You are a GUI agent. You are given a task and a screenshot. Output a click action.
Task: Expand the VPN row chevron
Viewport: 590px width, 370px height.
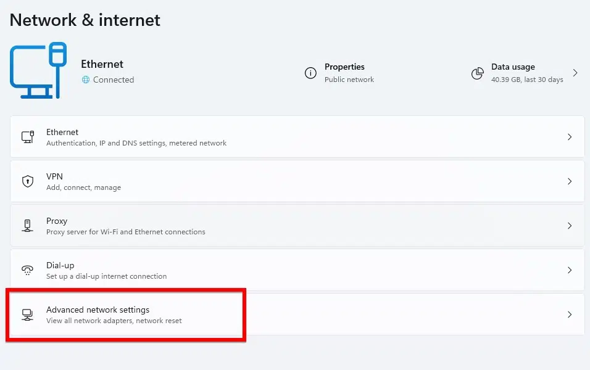point(570,181)
